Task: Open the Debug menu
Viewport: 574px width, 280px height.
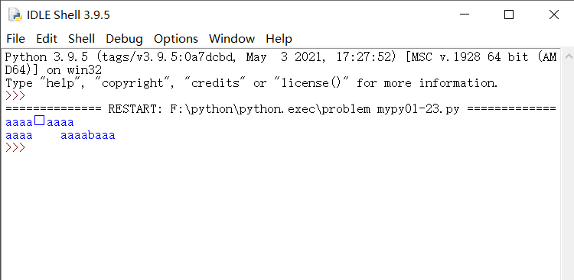Action: (x=124, y=39)
